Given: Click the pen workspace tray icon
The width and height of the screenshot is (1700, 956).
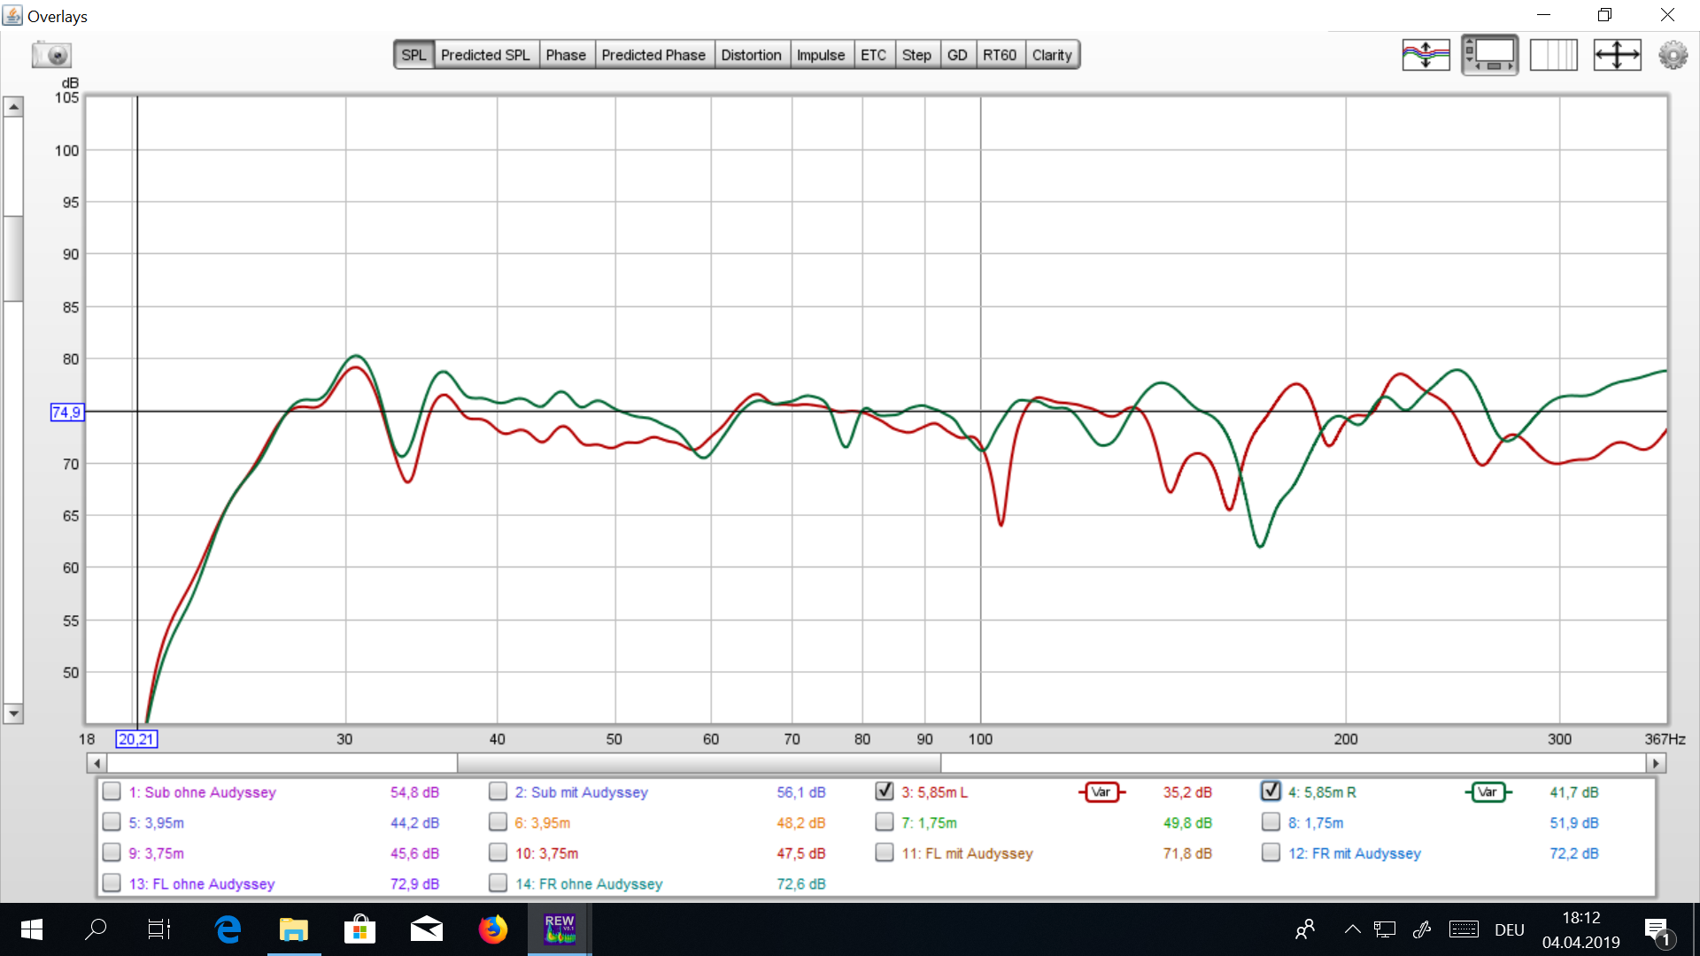Looking at the screenshot, I should pyautogui.click(x=1422, y=929).
